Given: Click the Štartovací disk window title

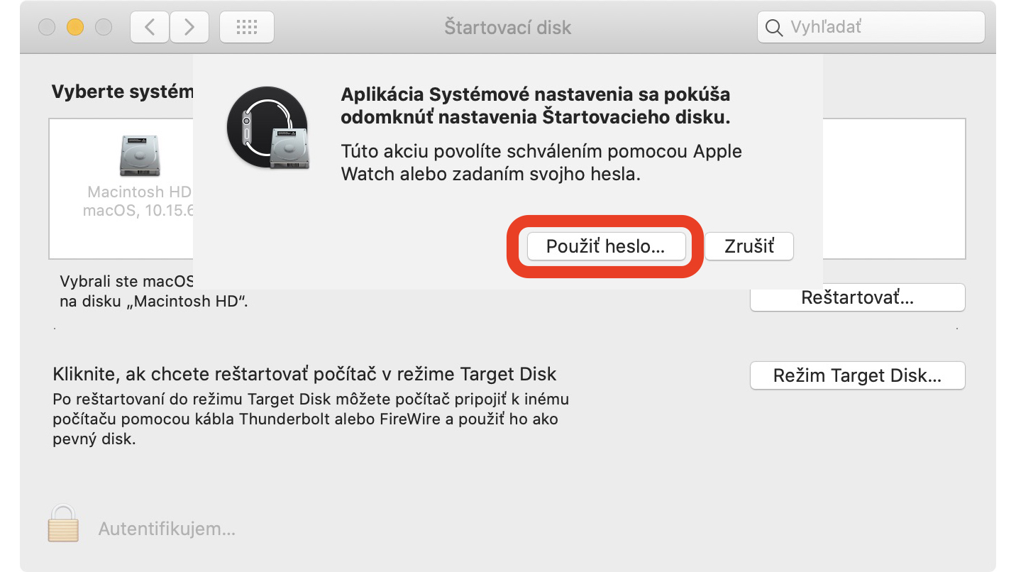Looking at the screenshot, I should click(507, 28).
